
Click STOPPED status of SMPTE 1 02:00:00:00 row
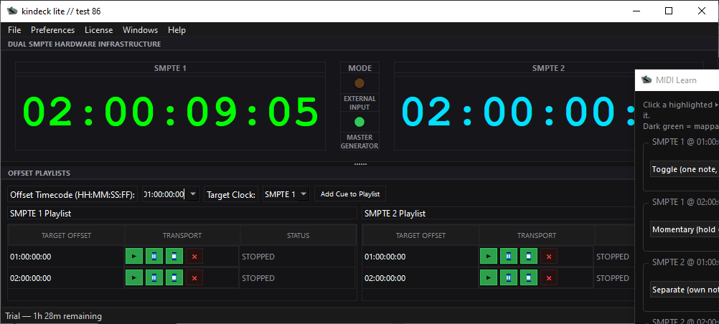coord(258,277)
